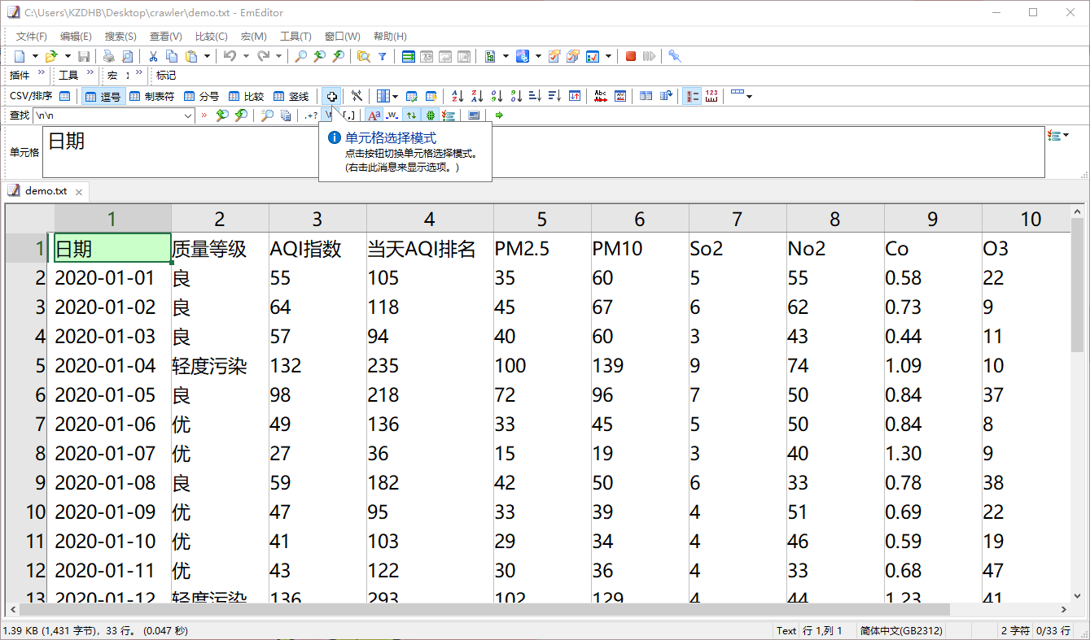Click the horizontal scrollbar thumb

484,609
